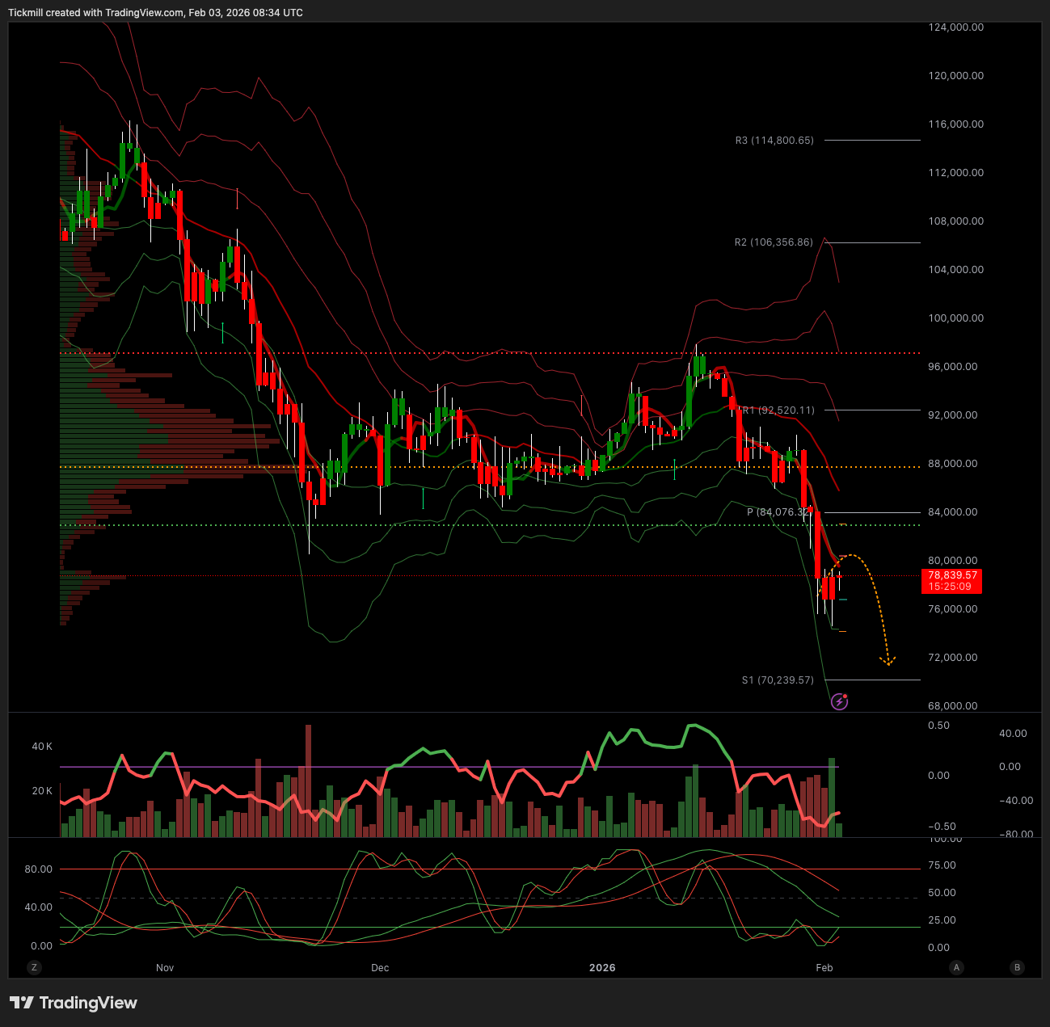Click the 124,000.00 price scale label

[955, 27]
